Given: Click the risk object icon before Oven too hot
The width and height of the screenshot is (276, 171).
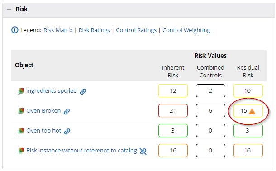Looking at the screenshot, I should pyautogui.click(x=21, y=131).
